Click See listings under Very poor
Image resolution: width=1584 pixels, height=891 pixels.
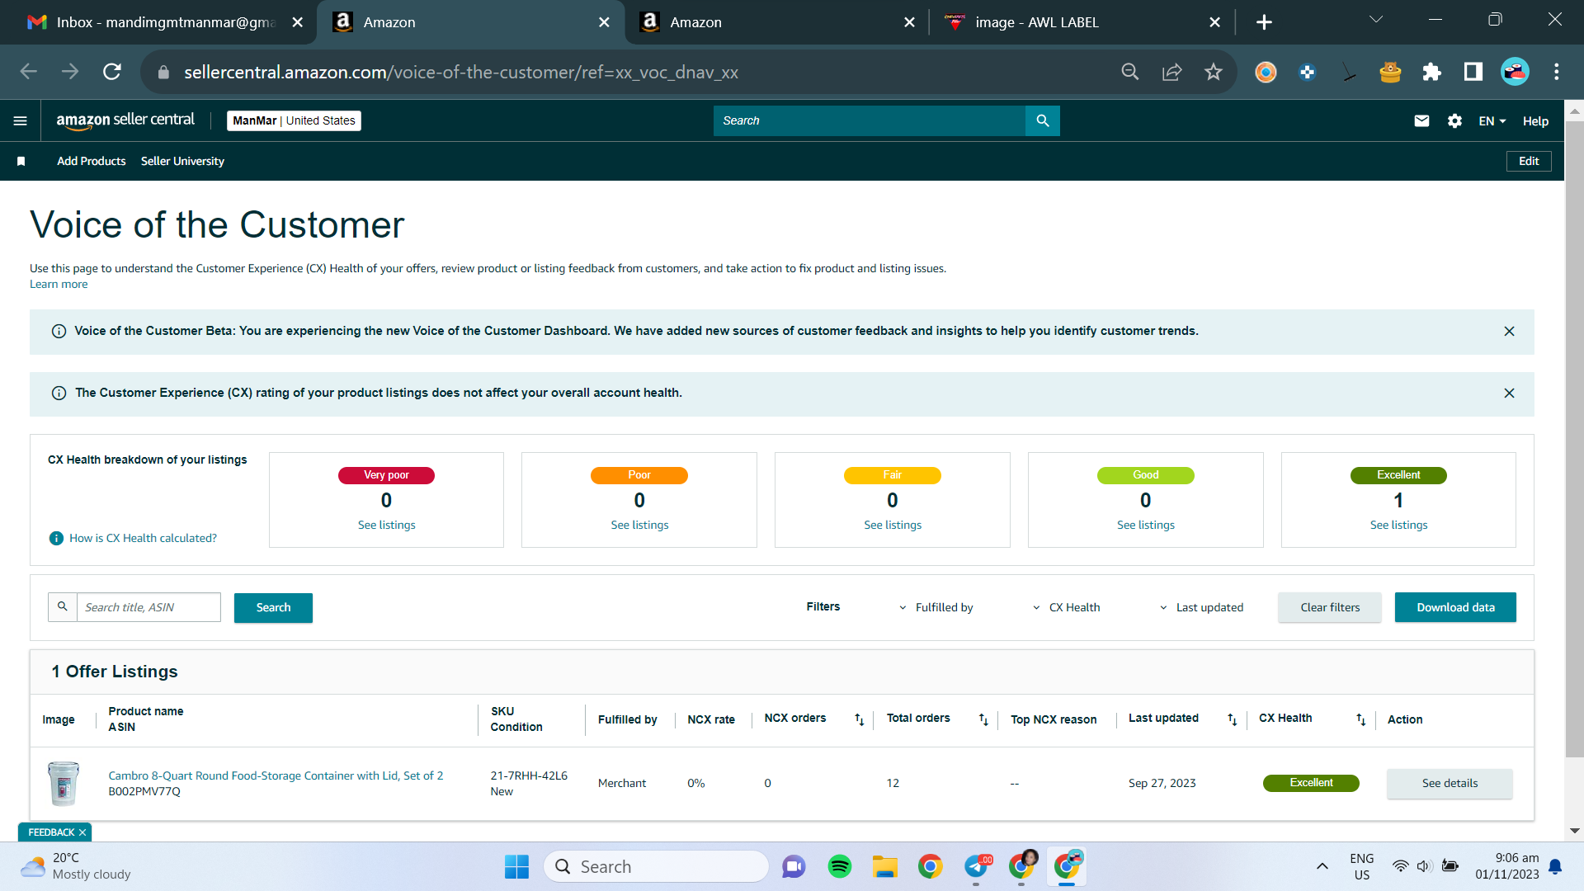(x=386, y=526)
